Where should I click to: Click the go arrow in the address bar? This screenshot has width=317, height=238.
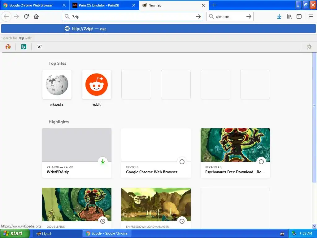[x=198, y=16]
